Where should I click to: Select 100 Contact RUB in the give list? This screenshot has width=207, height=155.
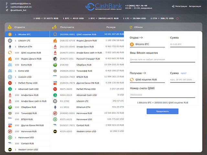click(x=27, y=143)
